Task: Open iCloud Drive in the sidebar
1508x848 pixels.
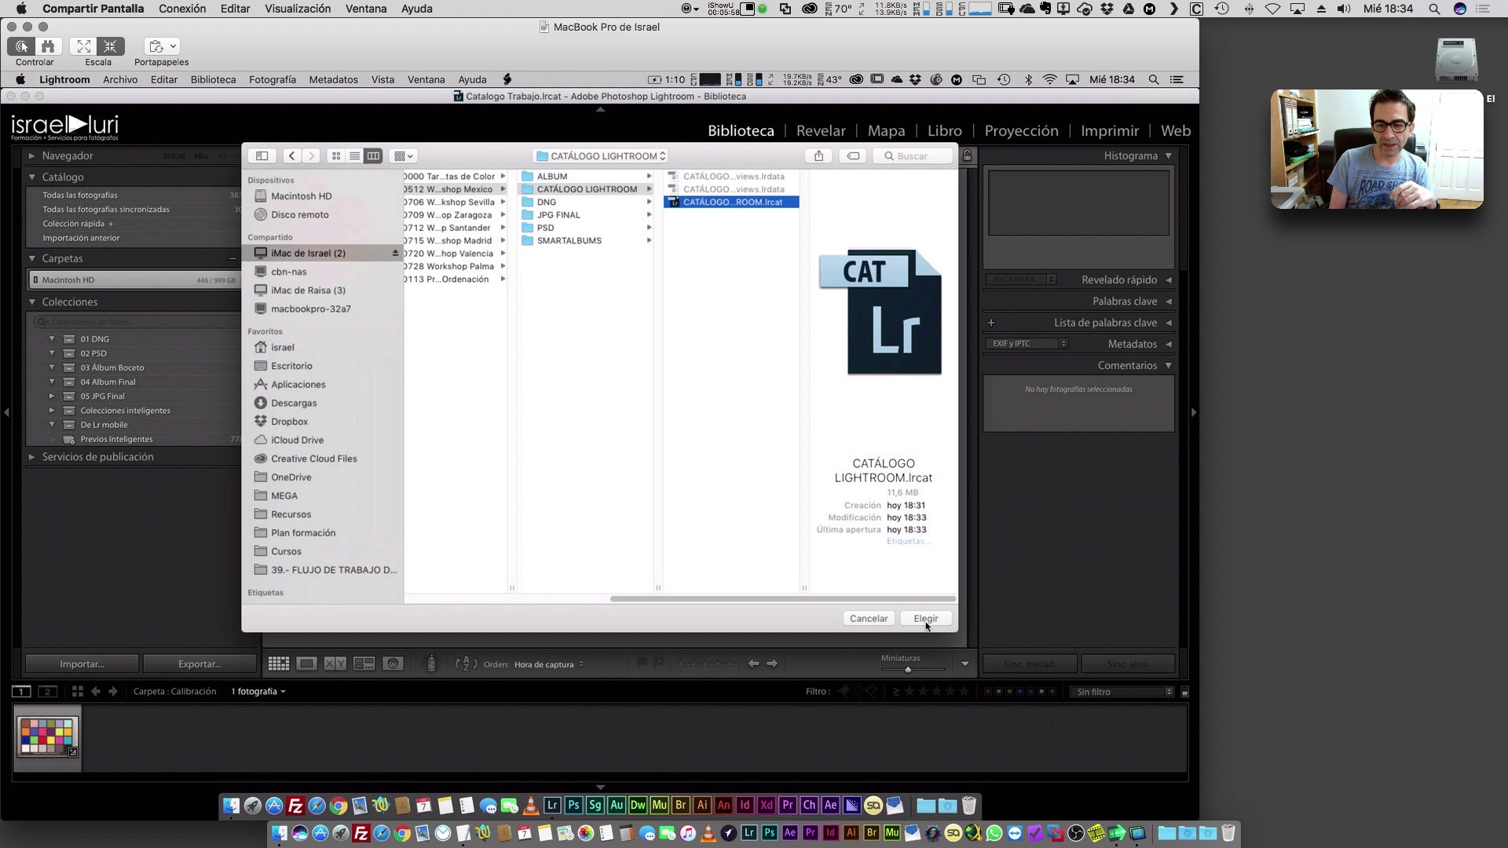Action: tap(298, 440)
